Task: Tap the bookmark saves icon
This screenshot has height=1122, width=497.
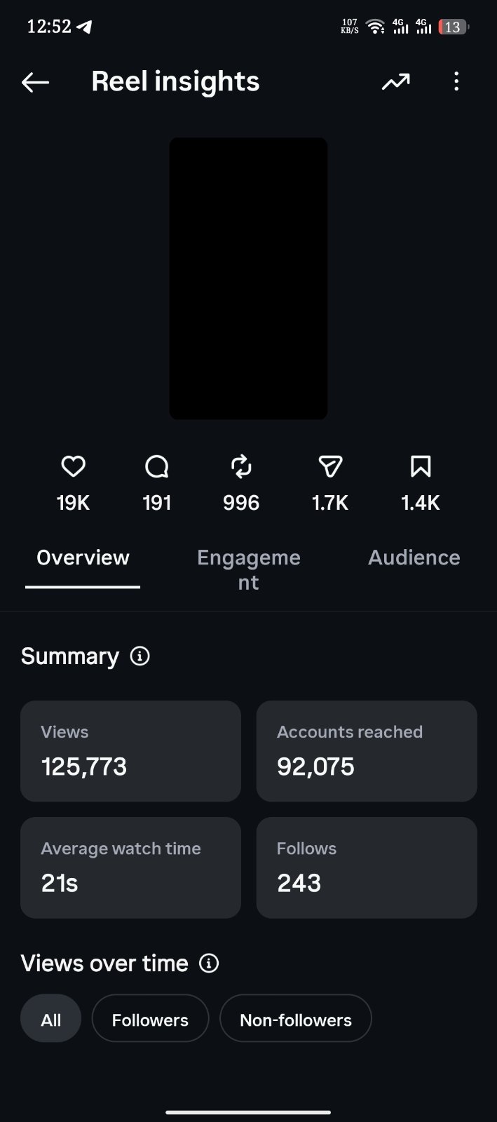Action: coord(421,466)
